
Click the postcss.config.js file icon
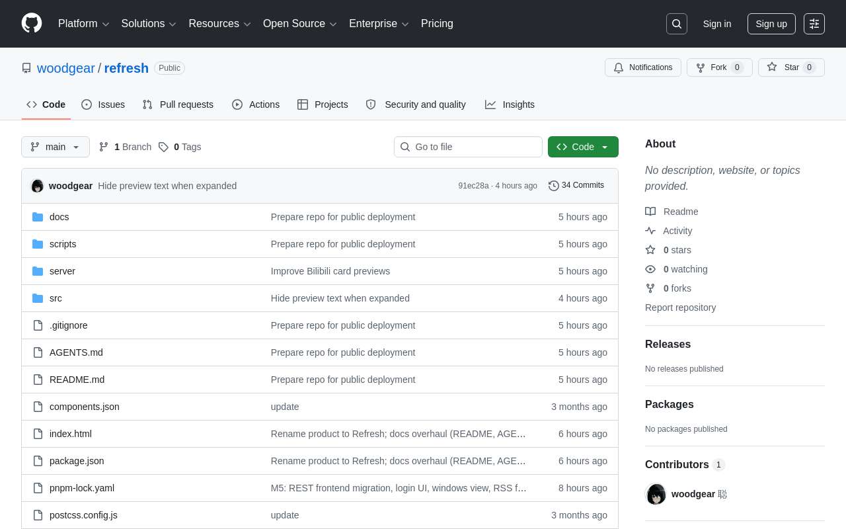click(x=38, y=515)
